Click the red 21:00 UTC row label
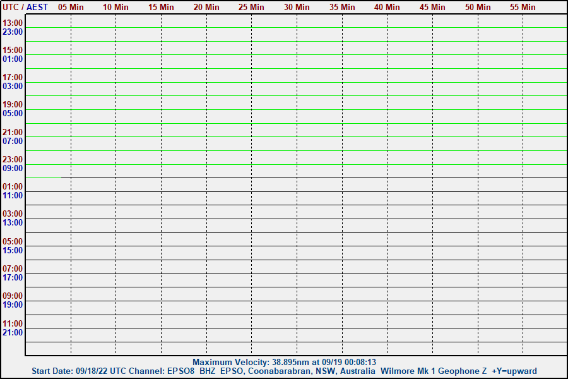 pos(13,132)
